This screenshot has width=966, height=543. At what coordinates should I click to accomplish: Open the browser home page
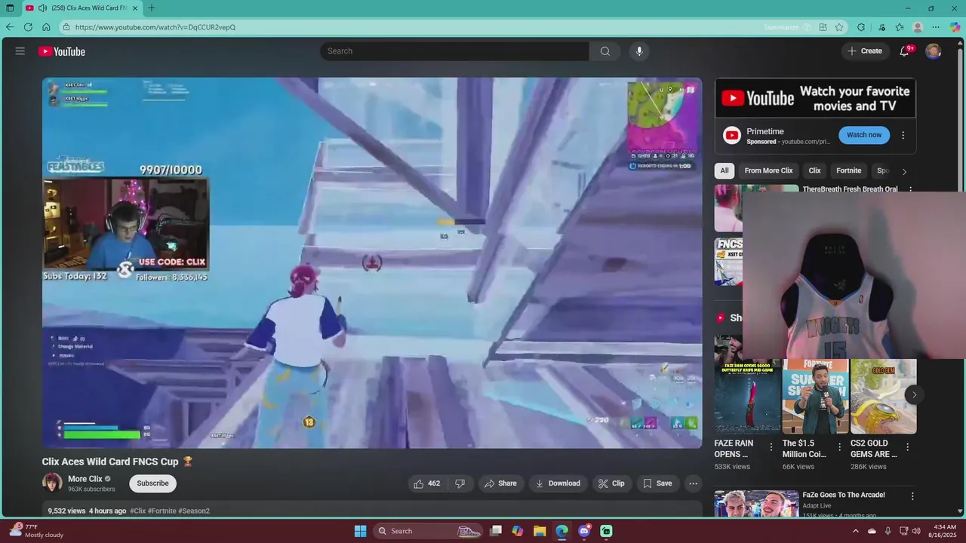pyautogui.click(x=46, y=27)
